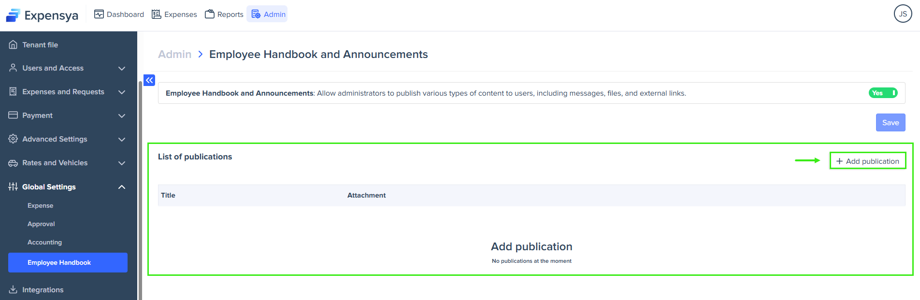Open the JS user avatar menu
The height and width of the screenshot is (300, 920).
[903, 14]
